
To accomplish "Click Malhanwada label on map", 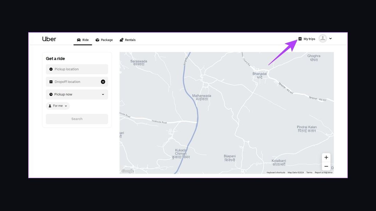I will click(201, 97).
